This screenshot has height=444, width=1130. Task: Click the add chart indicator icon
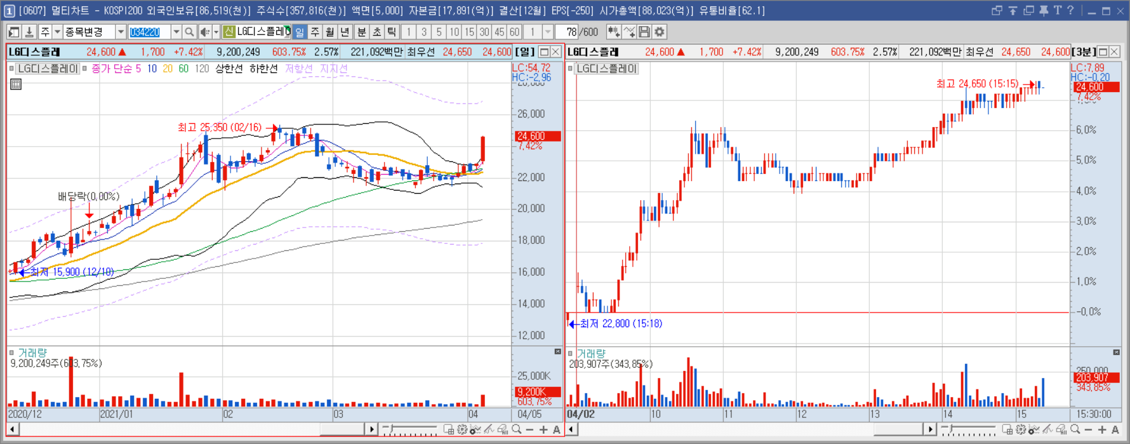[x=613, y=32]
